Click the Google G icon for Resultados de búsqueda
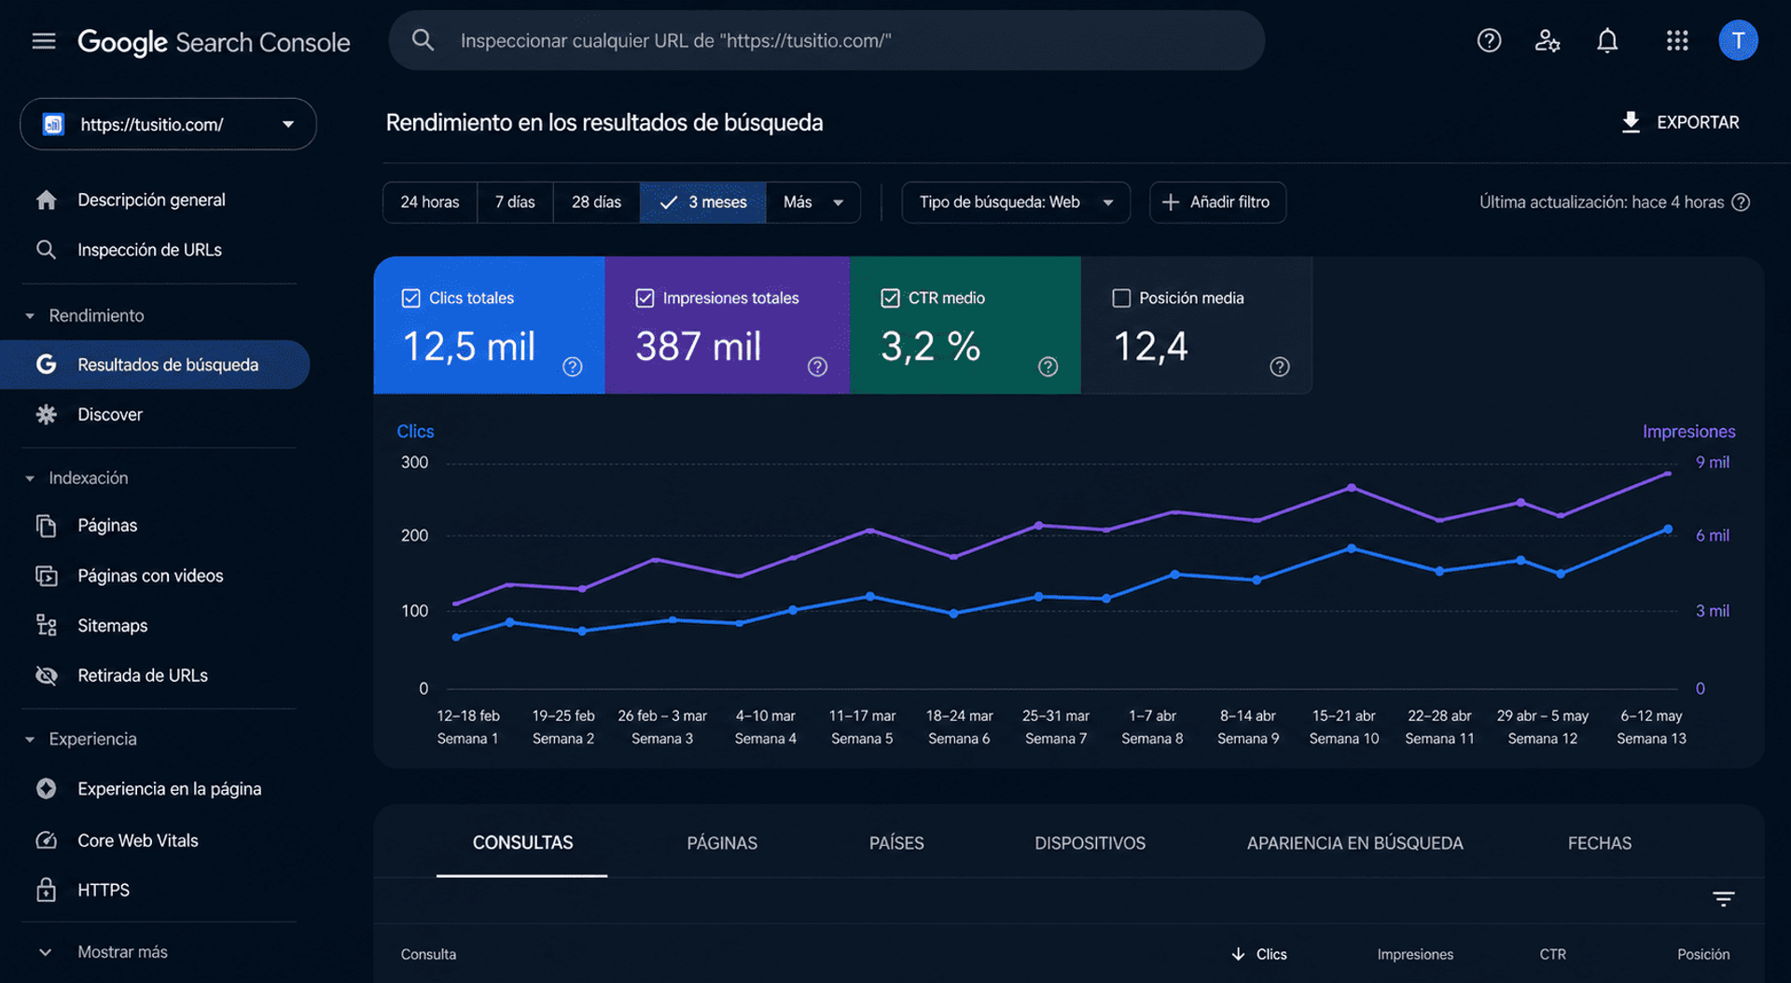This screenshot has width=1791, height=983. [x=46, y=365]
